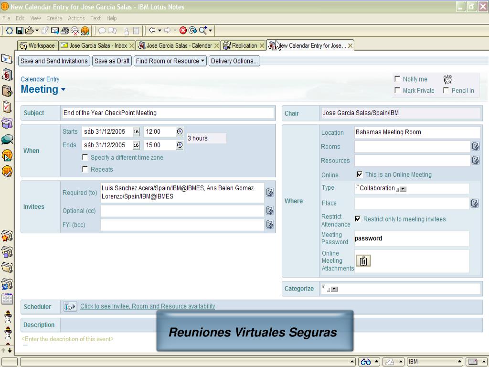This screenshot has width=489, height=367.
Task: Click the invitee availability link
Action: [148, 306]
